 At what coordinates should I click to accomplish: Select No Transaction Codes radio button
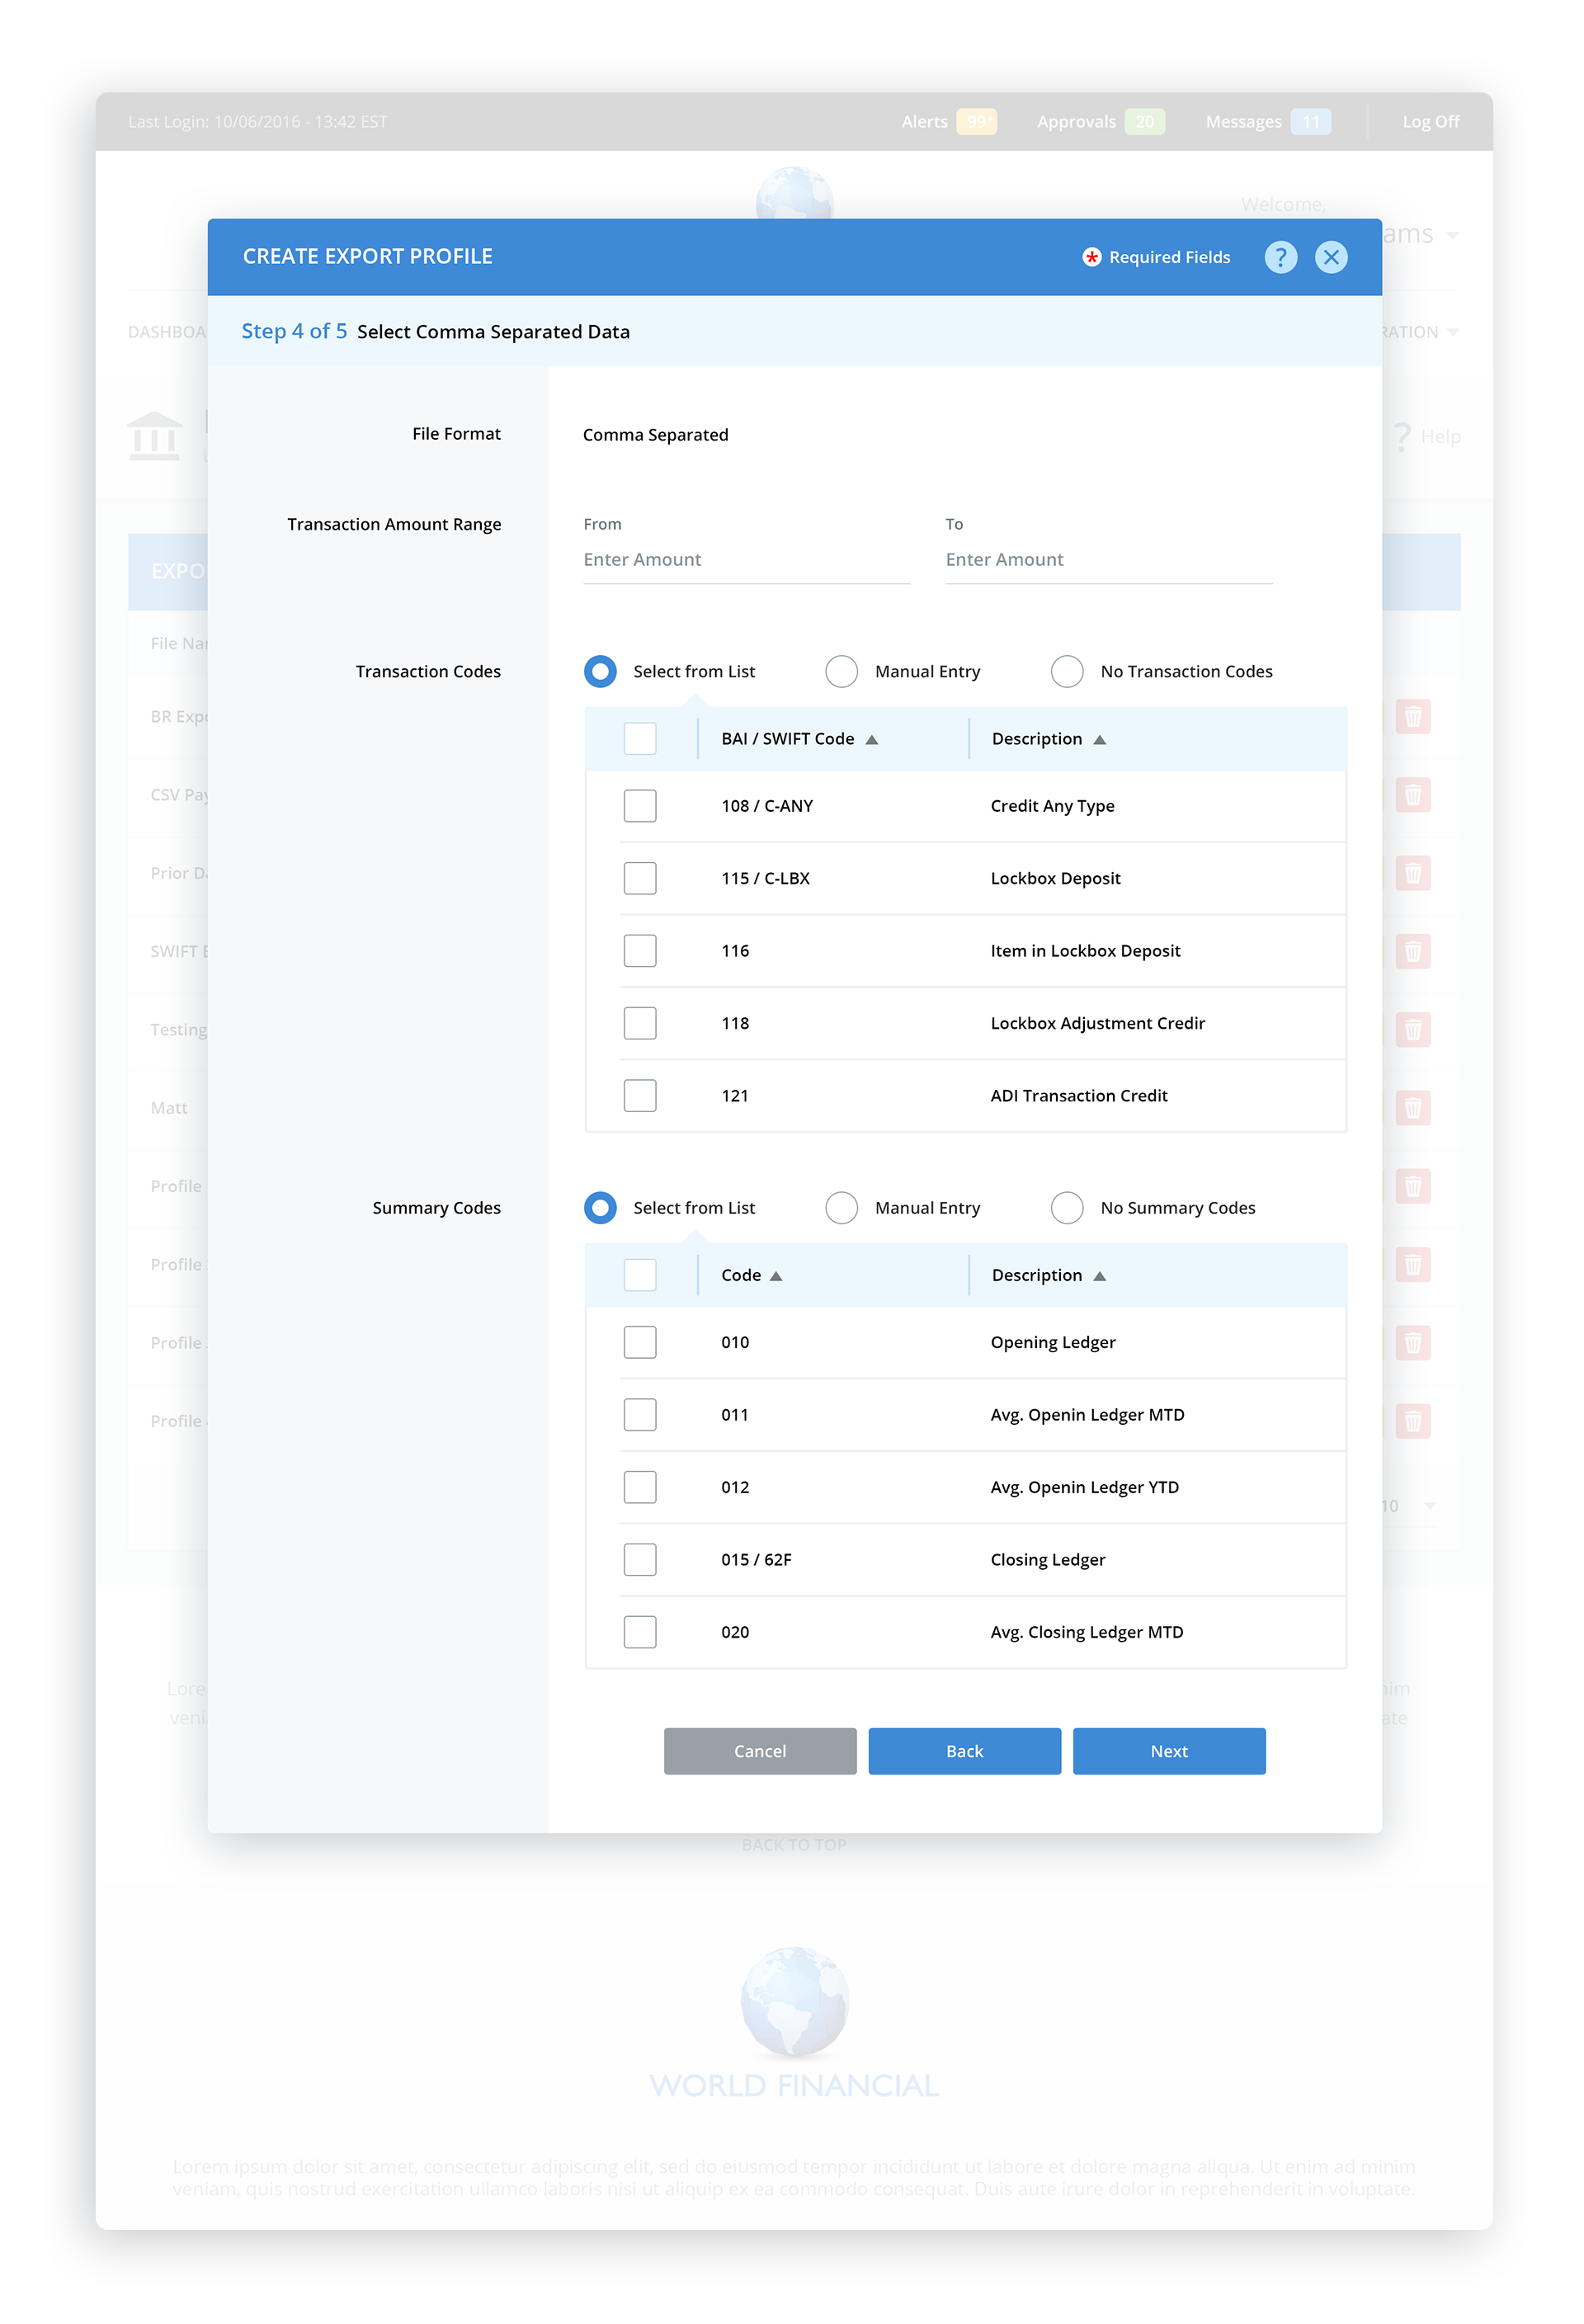[1067, 672]
